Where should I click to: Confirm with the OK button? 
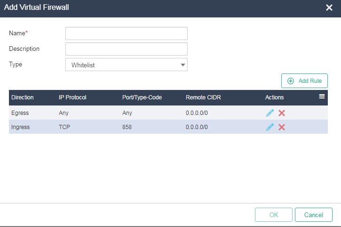274,215
